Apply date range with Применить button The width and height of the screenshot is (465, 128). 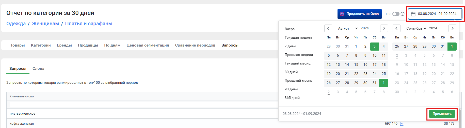442,114
